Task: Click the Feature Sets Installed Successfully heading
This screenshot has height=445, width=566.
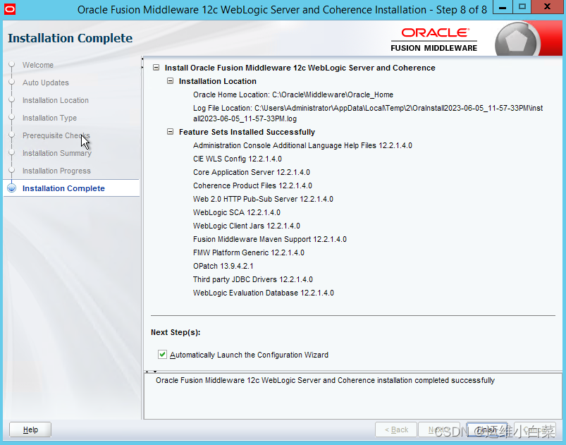Action: tap(247, 132)
